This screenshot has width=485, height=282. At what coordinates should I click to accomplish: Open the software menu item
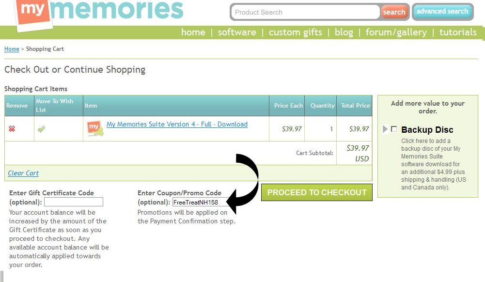coord(237,32)
